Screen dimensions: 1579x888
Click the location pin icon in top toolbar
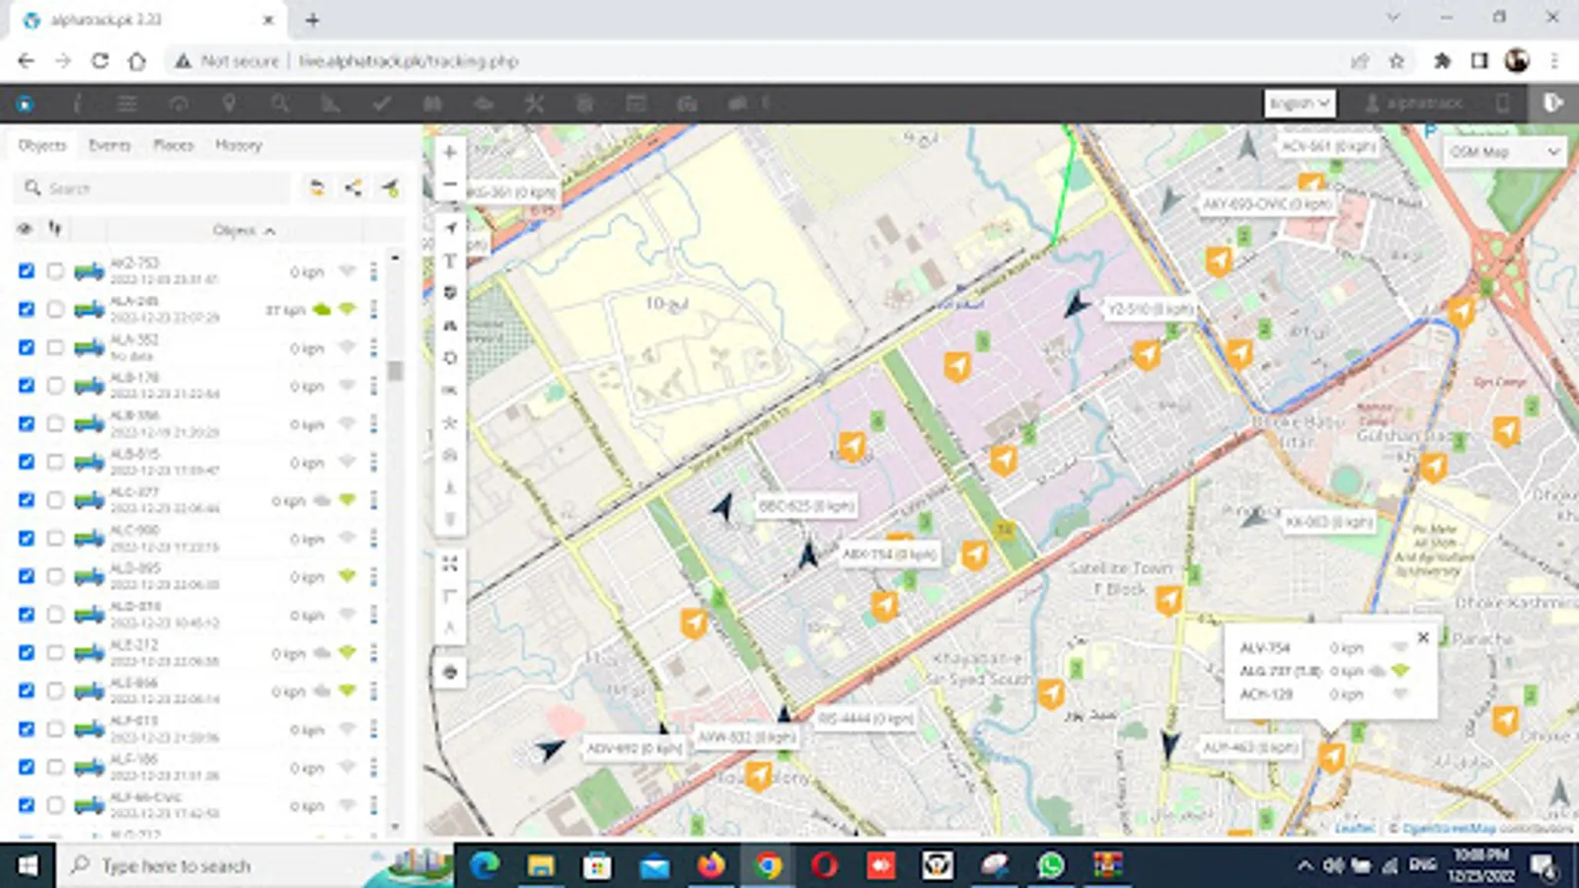click(229, 104)
